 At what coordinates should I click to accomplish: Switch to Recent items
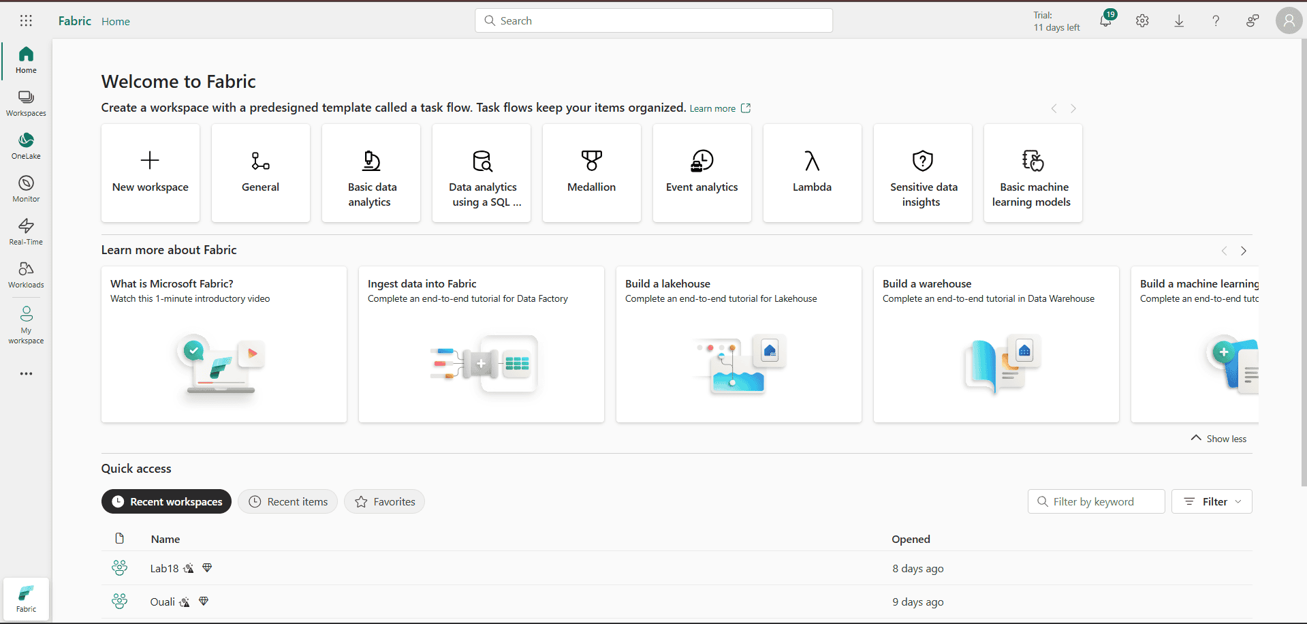pos(287,501)
